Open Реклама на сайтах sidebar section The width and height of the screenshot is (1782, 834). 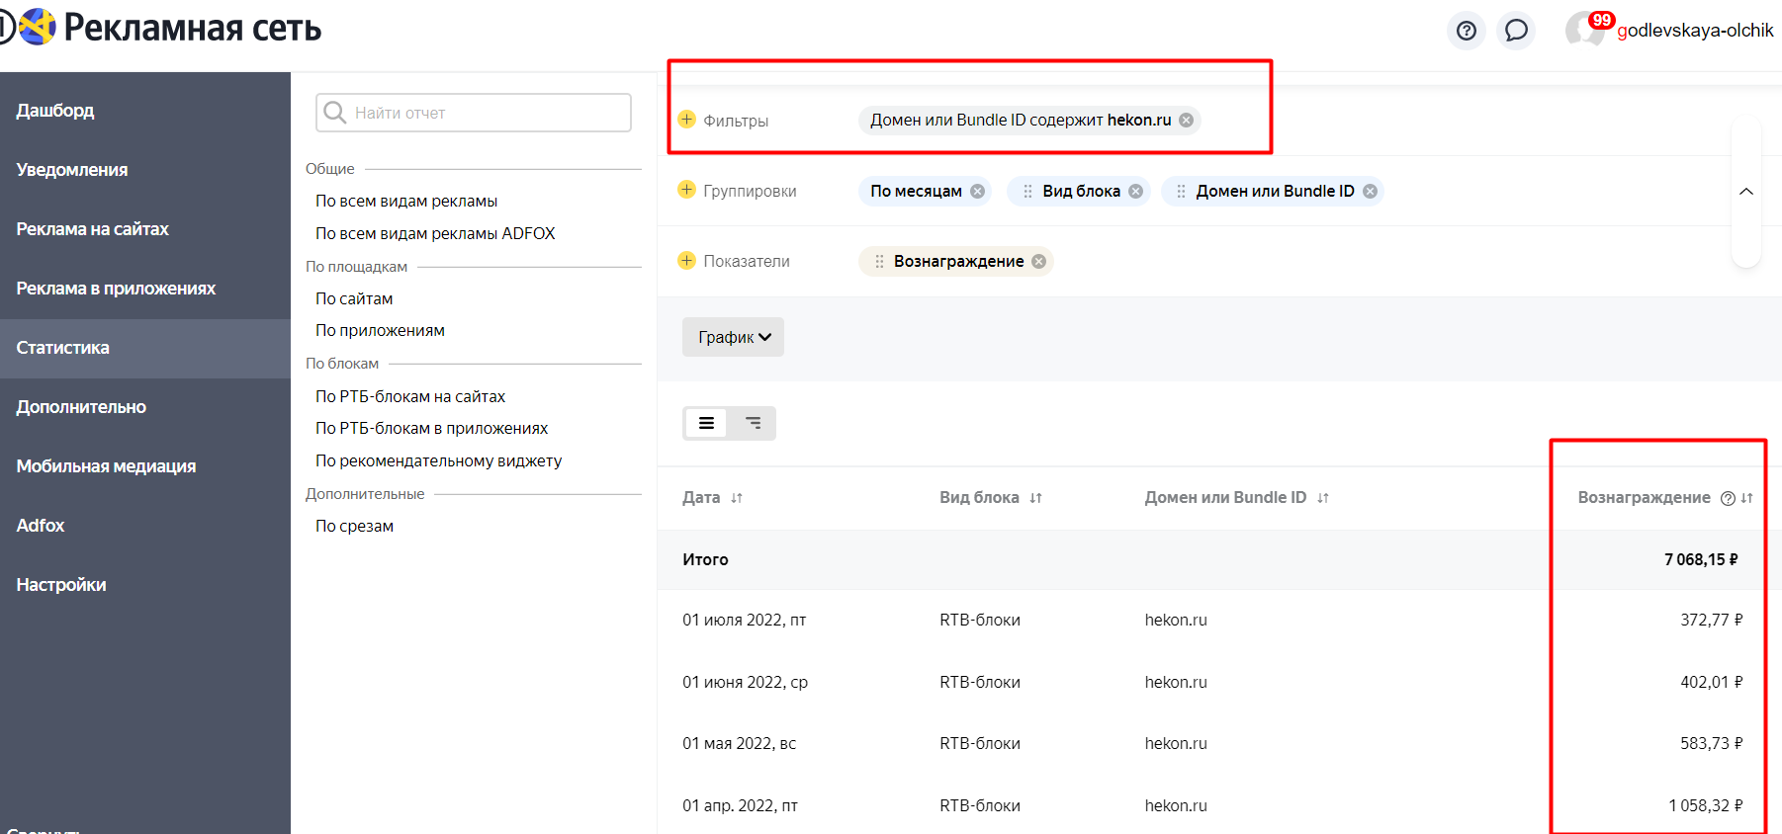tap(93, 229)
